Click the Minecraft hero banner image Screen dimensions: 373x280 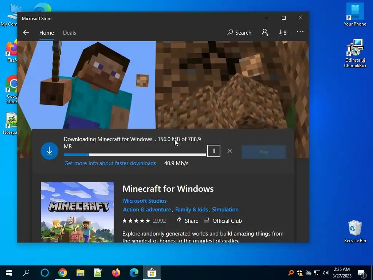[x=163, y=85]
